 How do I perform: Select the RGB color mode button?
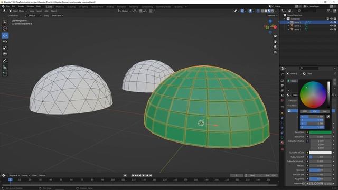click(305, 111)
